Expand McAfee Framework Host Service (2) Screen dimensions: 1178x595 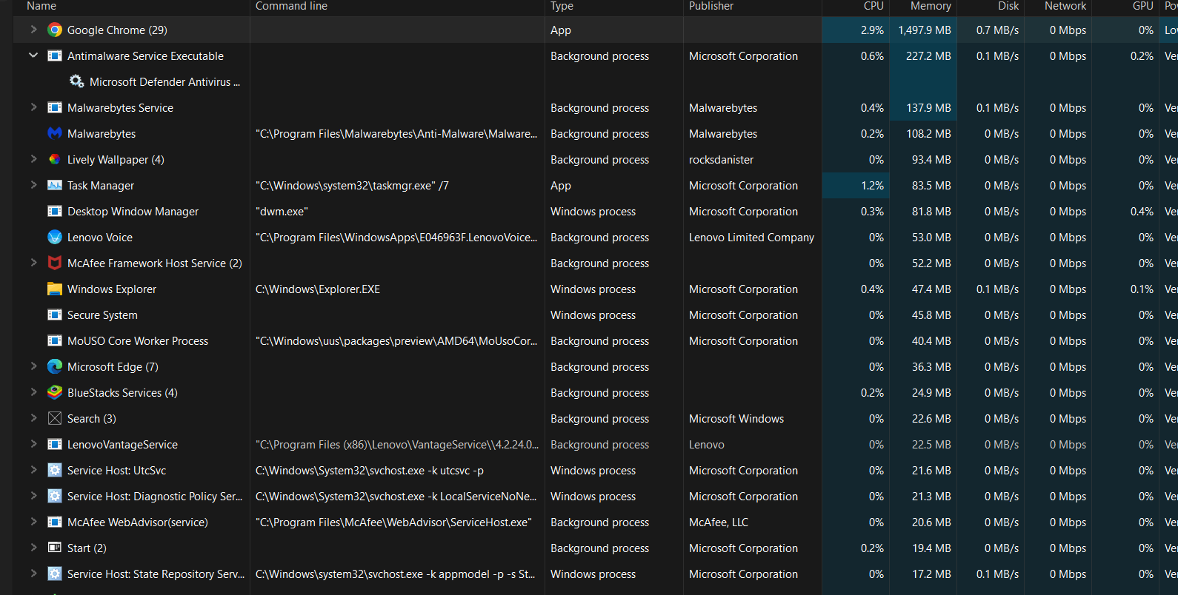pyautogui.click(x=33, y=263)
